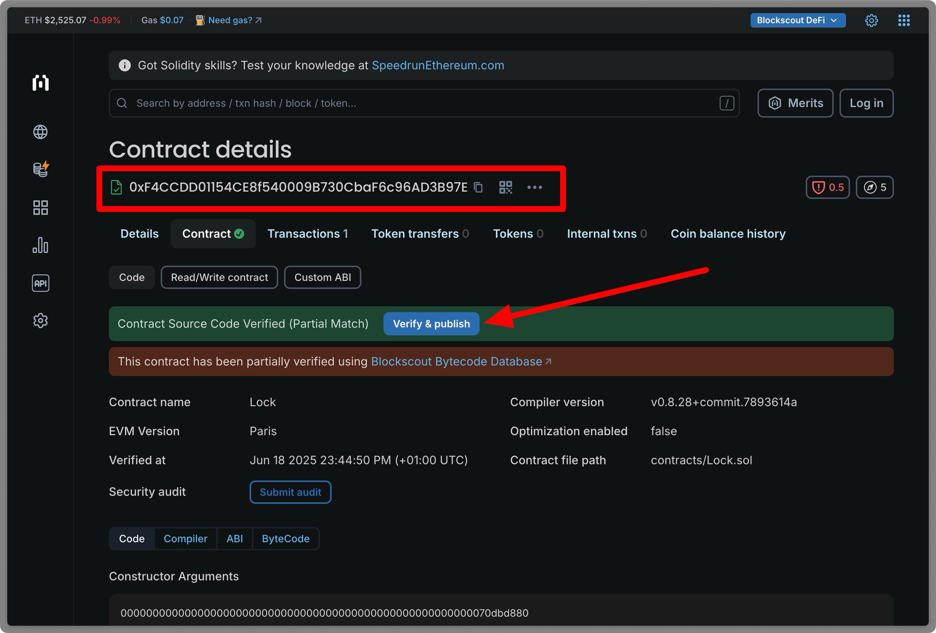Select the globe network icon in sidebar
This screenshot has height=633, width=936.
[x=40, y=132]
